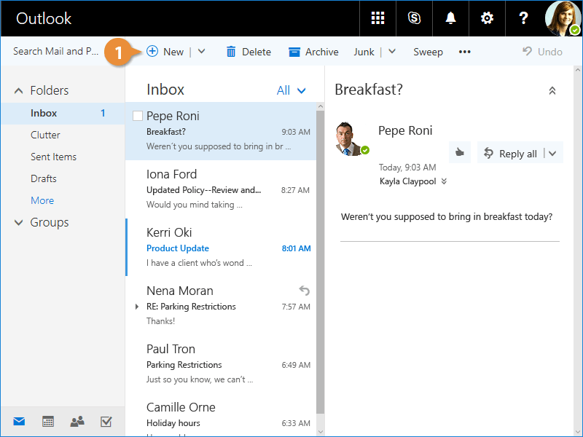The image size is (583, 437).
Task: Tick the checkbox beside Pepe Roni's email
Action: (x=137, y=117)
